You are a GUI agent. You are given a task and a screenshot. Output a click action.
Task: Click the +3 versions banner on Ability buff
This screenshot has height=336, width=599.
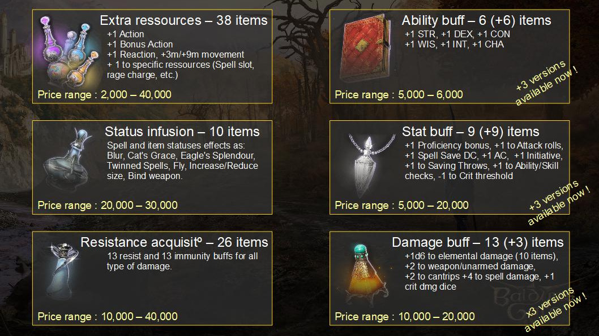(x=547, y=85)
